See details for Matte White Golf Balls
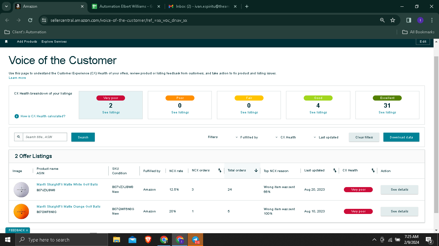Screen dimensions: 439x246 (399, 190)
